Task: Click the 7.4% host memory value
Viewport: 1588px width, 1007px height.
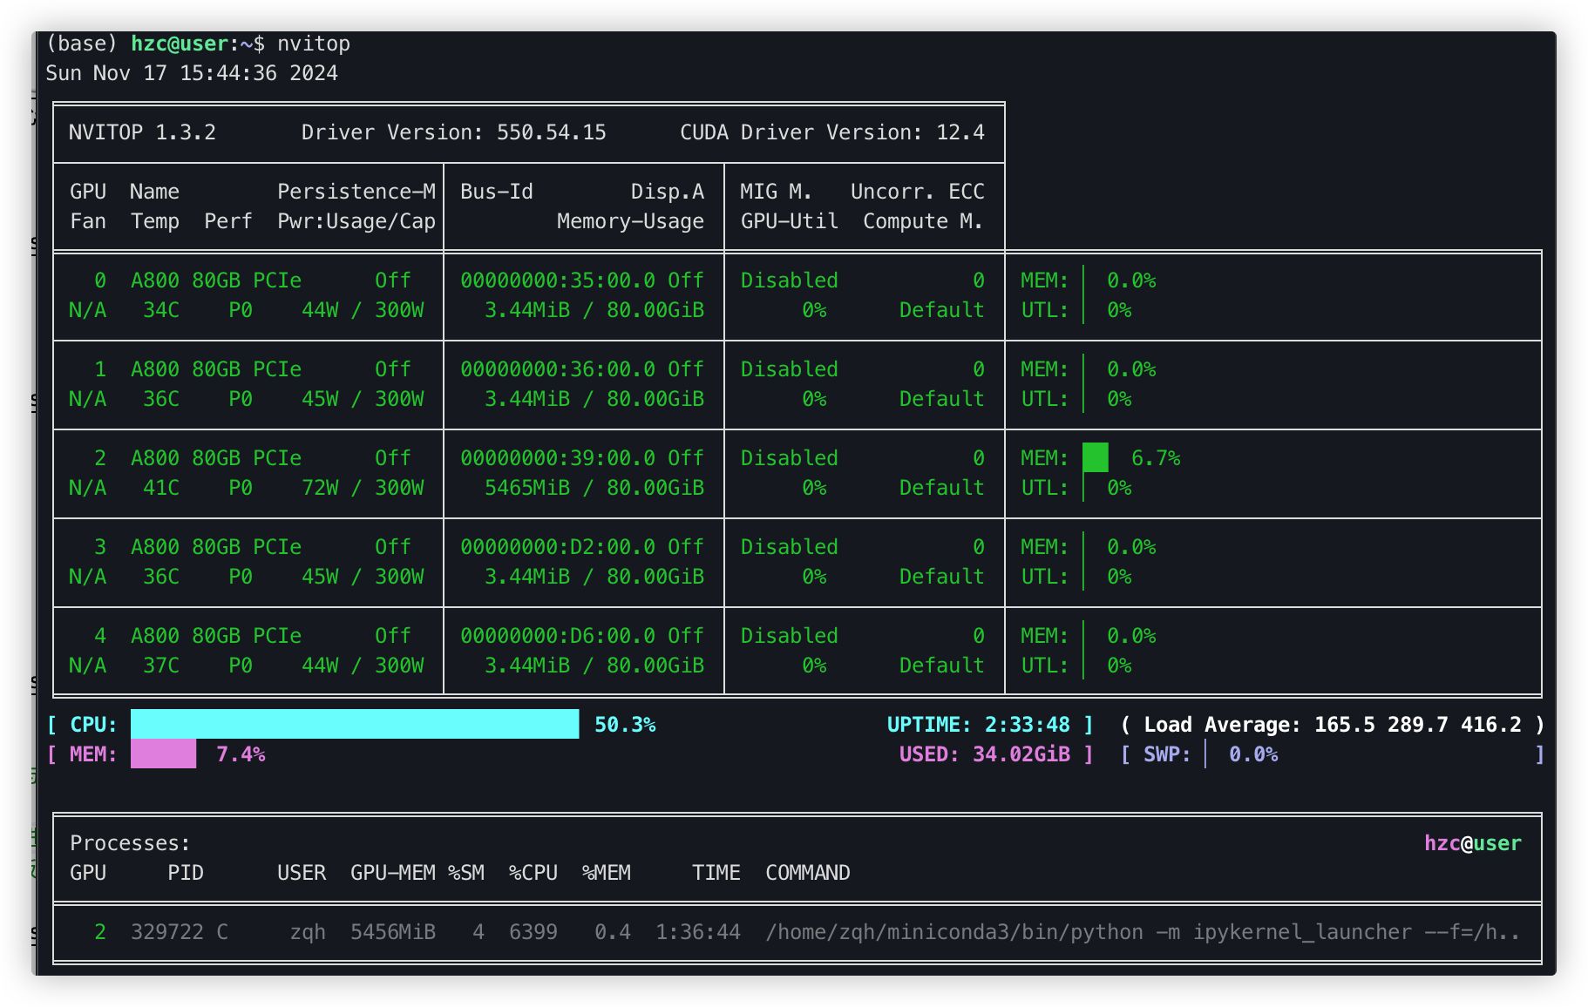Action: click(x=241, y=754)
